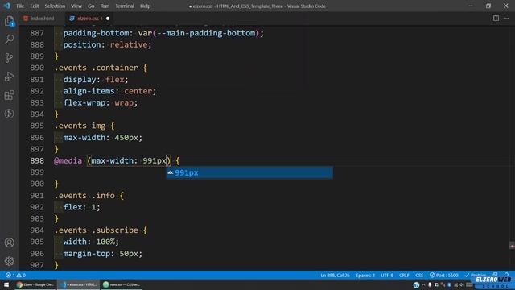Viewport: 515px width, 290px height.
Task: Open the Go menu
Action: point(91,6)
